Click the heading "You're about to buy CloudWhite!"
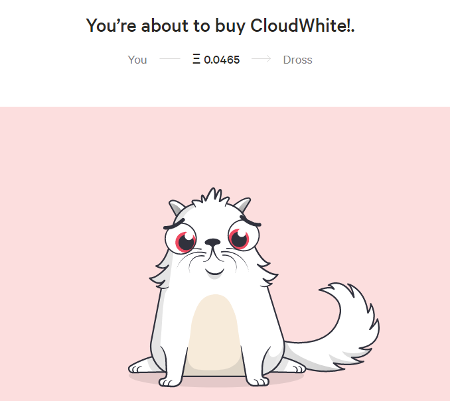 tap(220, 26)
